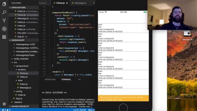The width and height of the screenshot is (197, 111).
Task: Select Home.js in Open Editors list
Action: 24,15
